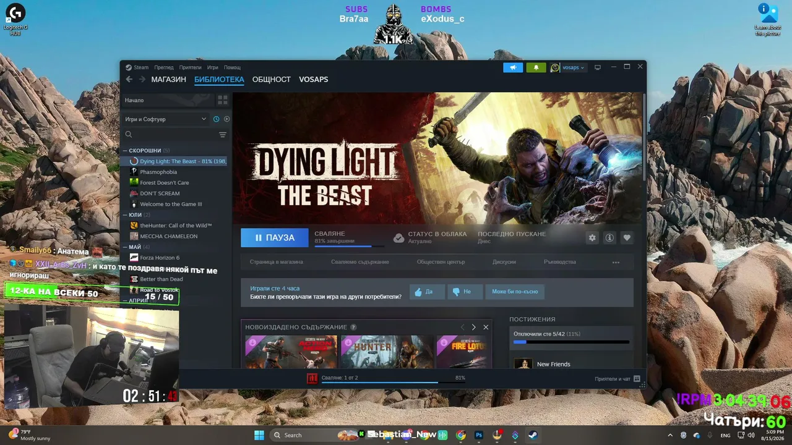The image size is (792, 445).
Task: Open the Помощ menu
Action: click(x=232, y=67)
